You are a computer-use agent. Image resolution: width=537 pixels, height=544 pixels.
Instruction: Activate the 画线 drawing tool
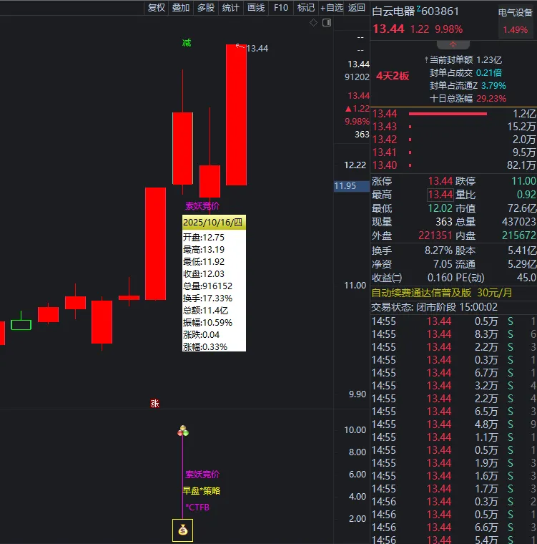(255, 8)
